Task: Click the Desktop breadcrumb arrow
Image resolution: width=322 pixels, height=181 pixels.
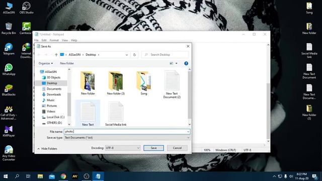Action: click(x=99, y=55)
